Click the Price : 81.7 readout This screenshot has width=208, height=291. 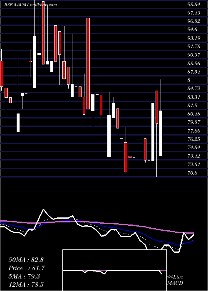pos(26,268)
